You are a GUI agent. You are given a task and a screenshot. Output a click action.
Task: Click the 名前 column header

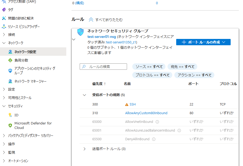(127, 84)
